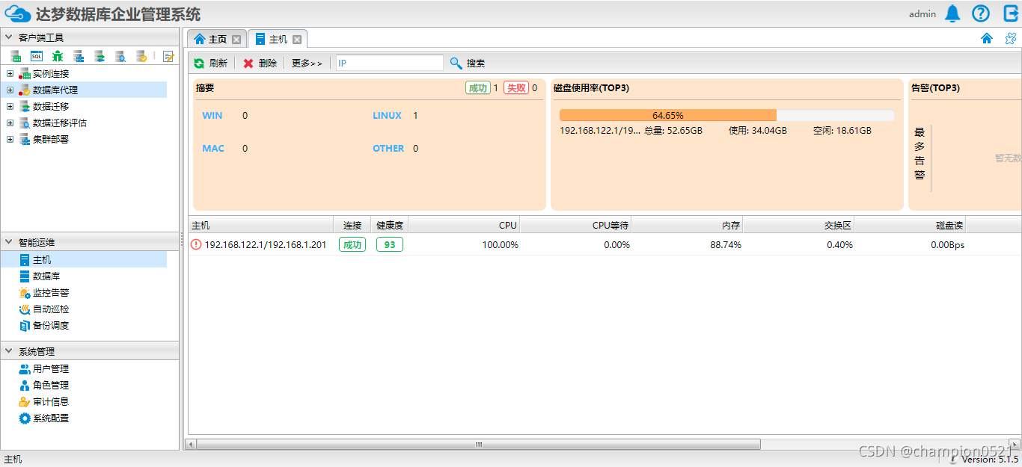Click the magnifier search icon beside 搜索
Screen dimensions: 1022x467
coord(456,64)
